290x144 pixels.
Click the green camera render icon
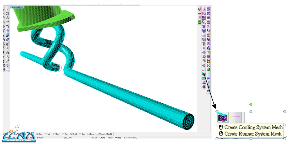(199, 22)
